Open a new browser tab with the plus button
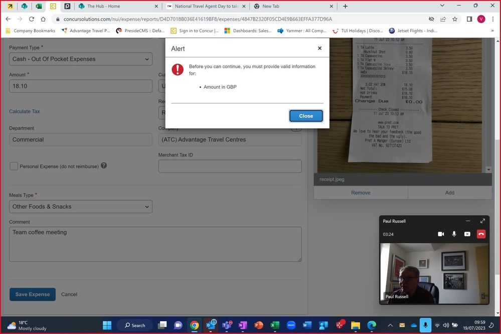501x334 pixels. click(345, 6)
